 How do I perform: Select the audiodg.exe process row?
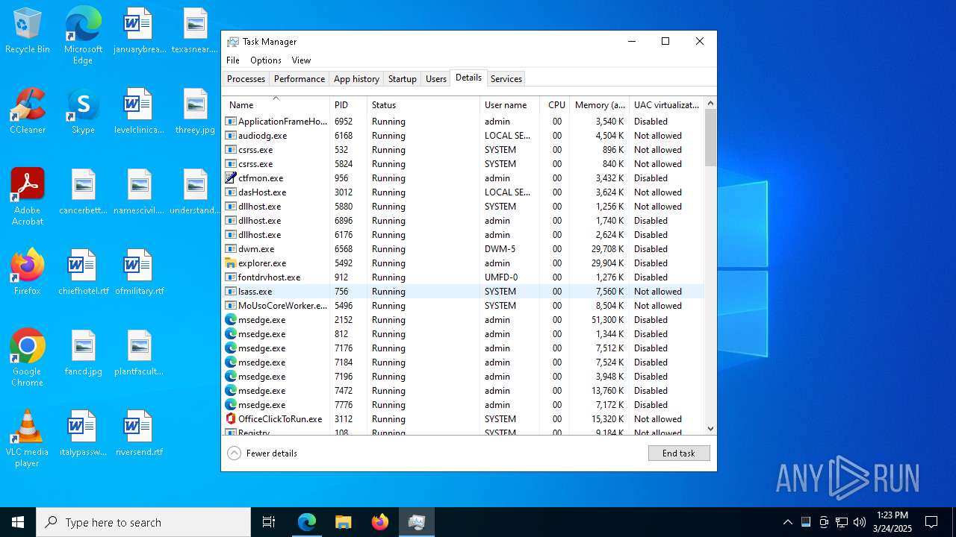[x=463, y=136]
